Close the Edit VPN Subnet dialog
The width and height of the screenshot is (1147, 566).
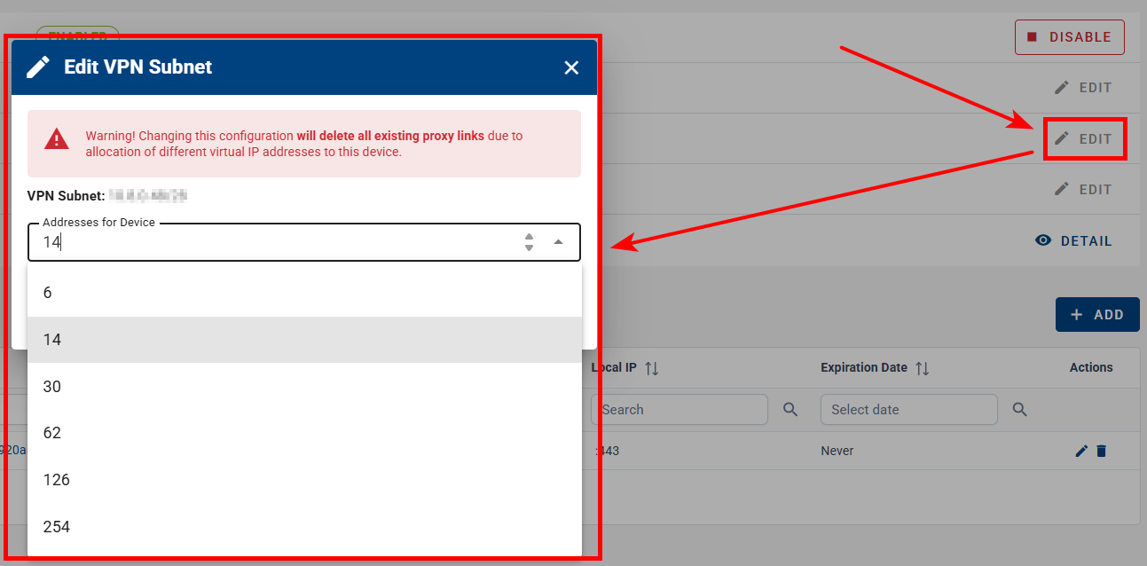pyautogui.click(x=571, y=67)
